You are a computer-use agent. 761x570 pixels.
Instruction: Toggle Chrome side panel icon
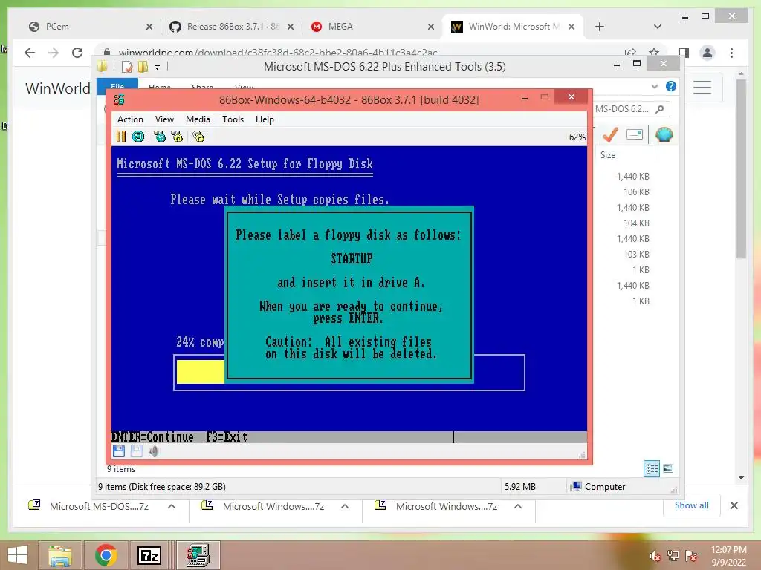[x=684, y=53]
